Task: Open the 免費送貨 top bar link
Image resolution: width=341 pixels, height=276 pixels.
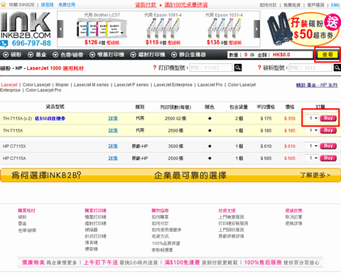Action: pos(292,5)
